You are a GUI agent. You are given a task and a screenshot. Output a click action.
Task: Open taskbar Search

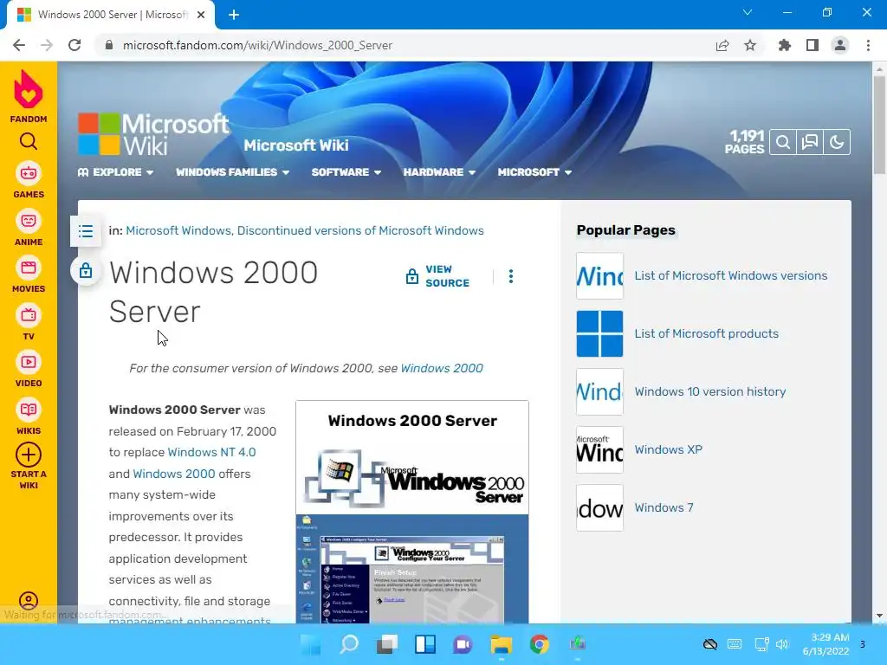pyautogui.click(x=349, y=644)
